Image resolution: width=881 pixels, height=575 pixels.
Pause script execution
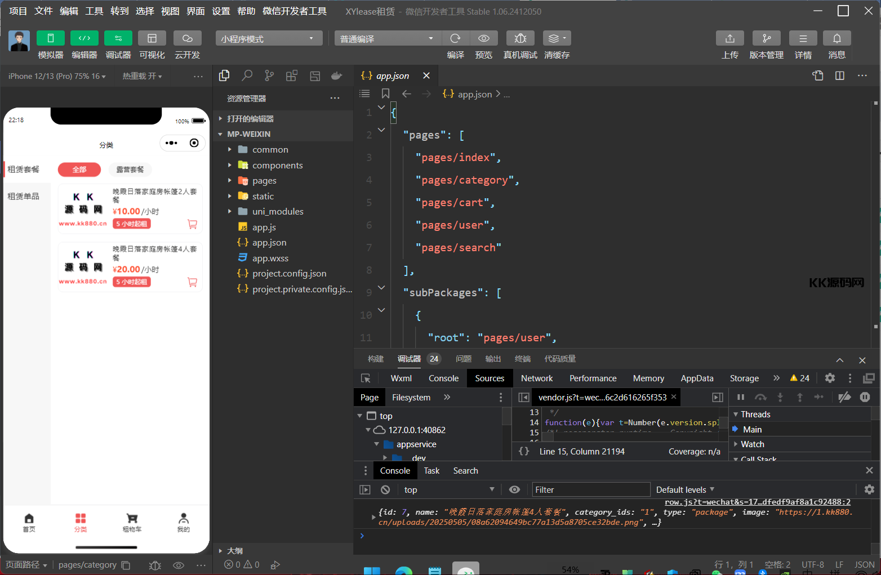click(x=741, y=397)
